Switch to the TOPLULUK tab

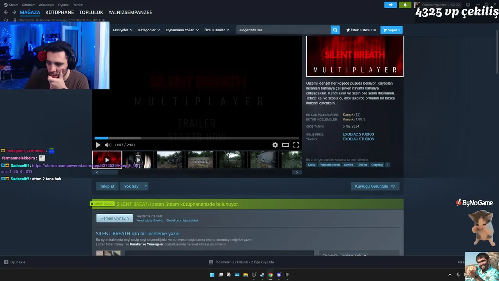coord(91,12)
